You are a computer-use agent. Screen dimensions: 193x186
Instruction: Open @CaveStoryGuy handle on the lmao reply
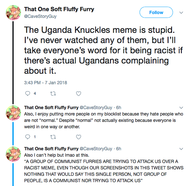tap(96, 149)
